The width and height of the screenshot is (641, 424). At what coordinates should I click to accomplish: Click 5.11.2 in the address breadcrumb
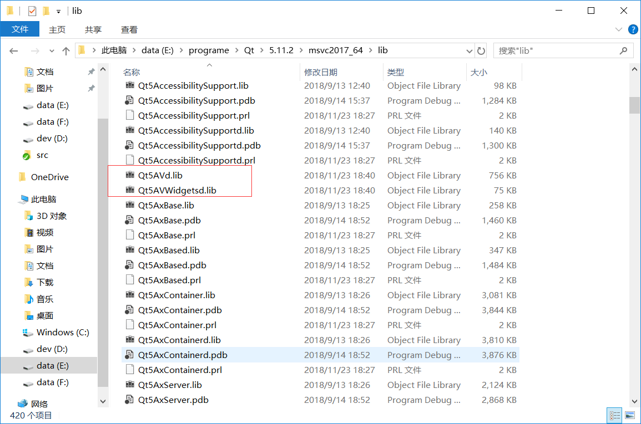point(281,50)
